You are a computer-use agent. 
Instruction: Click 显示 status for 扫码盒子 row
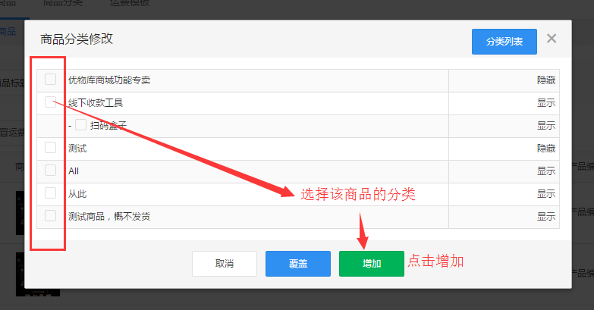545,126
